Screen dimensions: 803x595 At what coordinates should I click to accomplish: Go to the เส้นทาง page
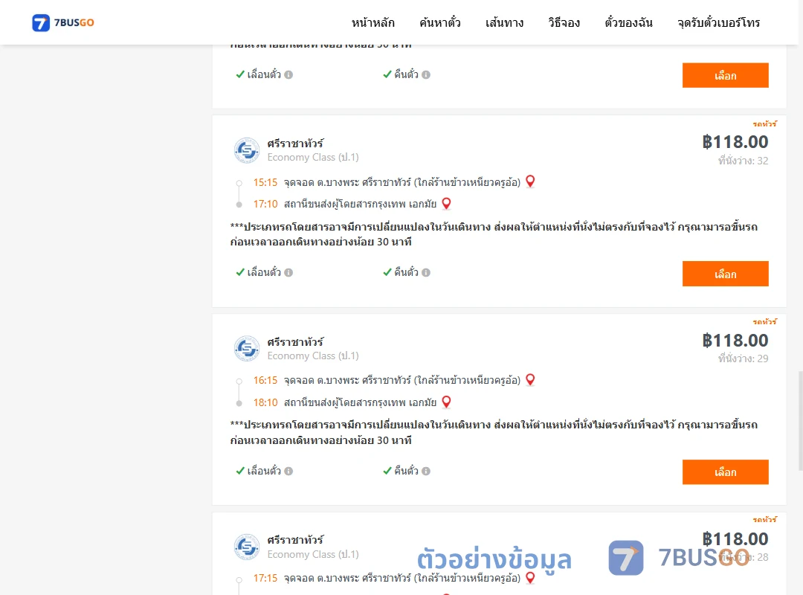click(x=504, y=22)
